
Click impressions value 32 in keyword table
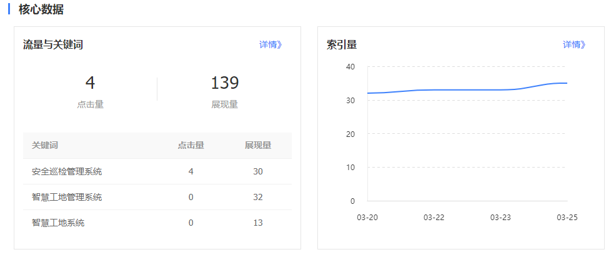click(x=257, y=197)
